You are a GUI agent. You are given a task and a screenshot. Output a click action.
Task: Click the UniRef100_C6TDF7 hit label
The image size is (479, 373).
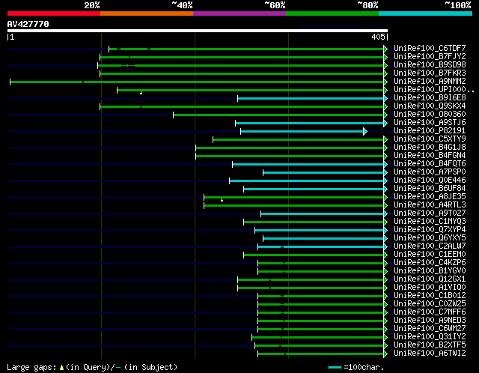[x=430, y=48]
